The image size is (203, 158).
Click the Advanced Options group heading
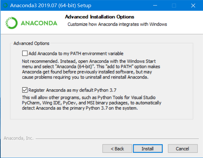[x=32, y=43]
